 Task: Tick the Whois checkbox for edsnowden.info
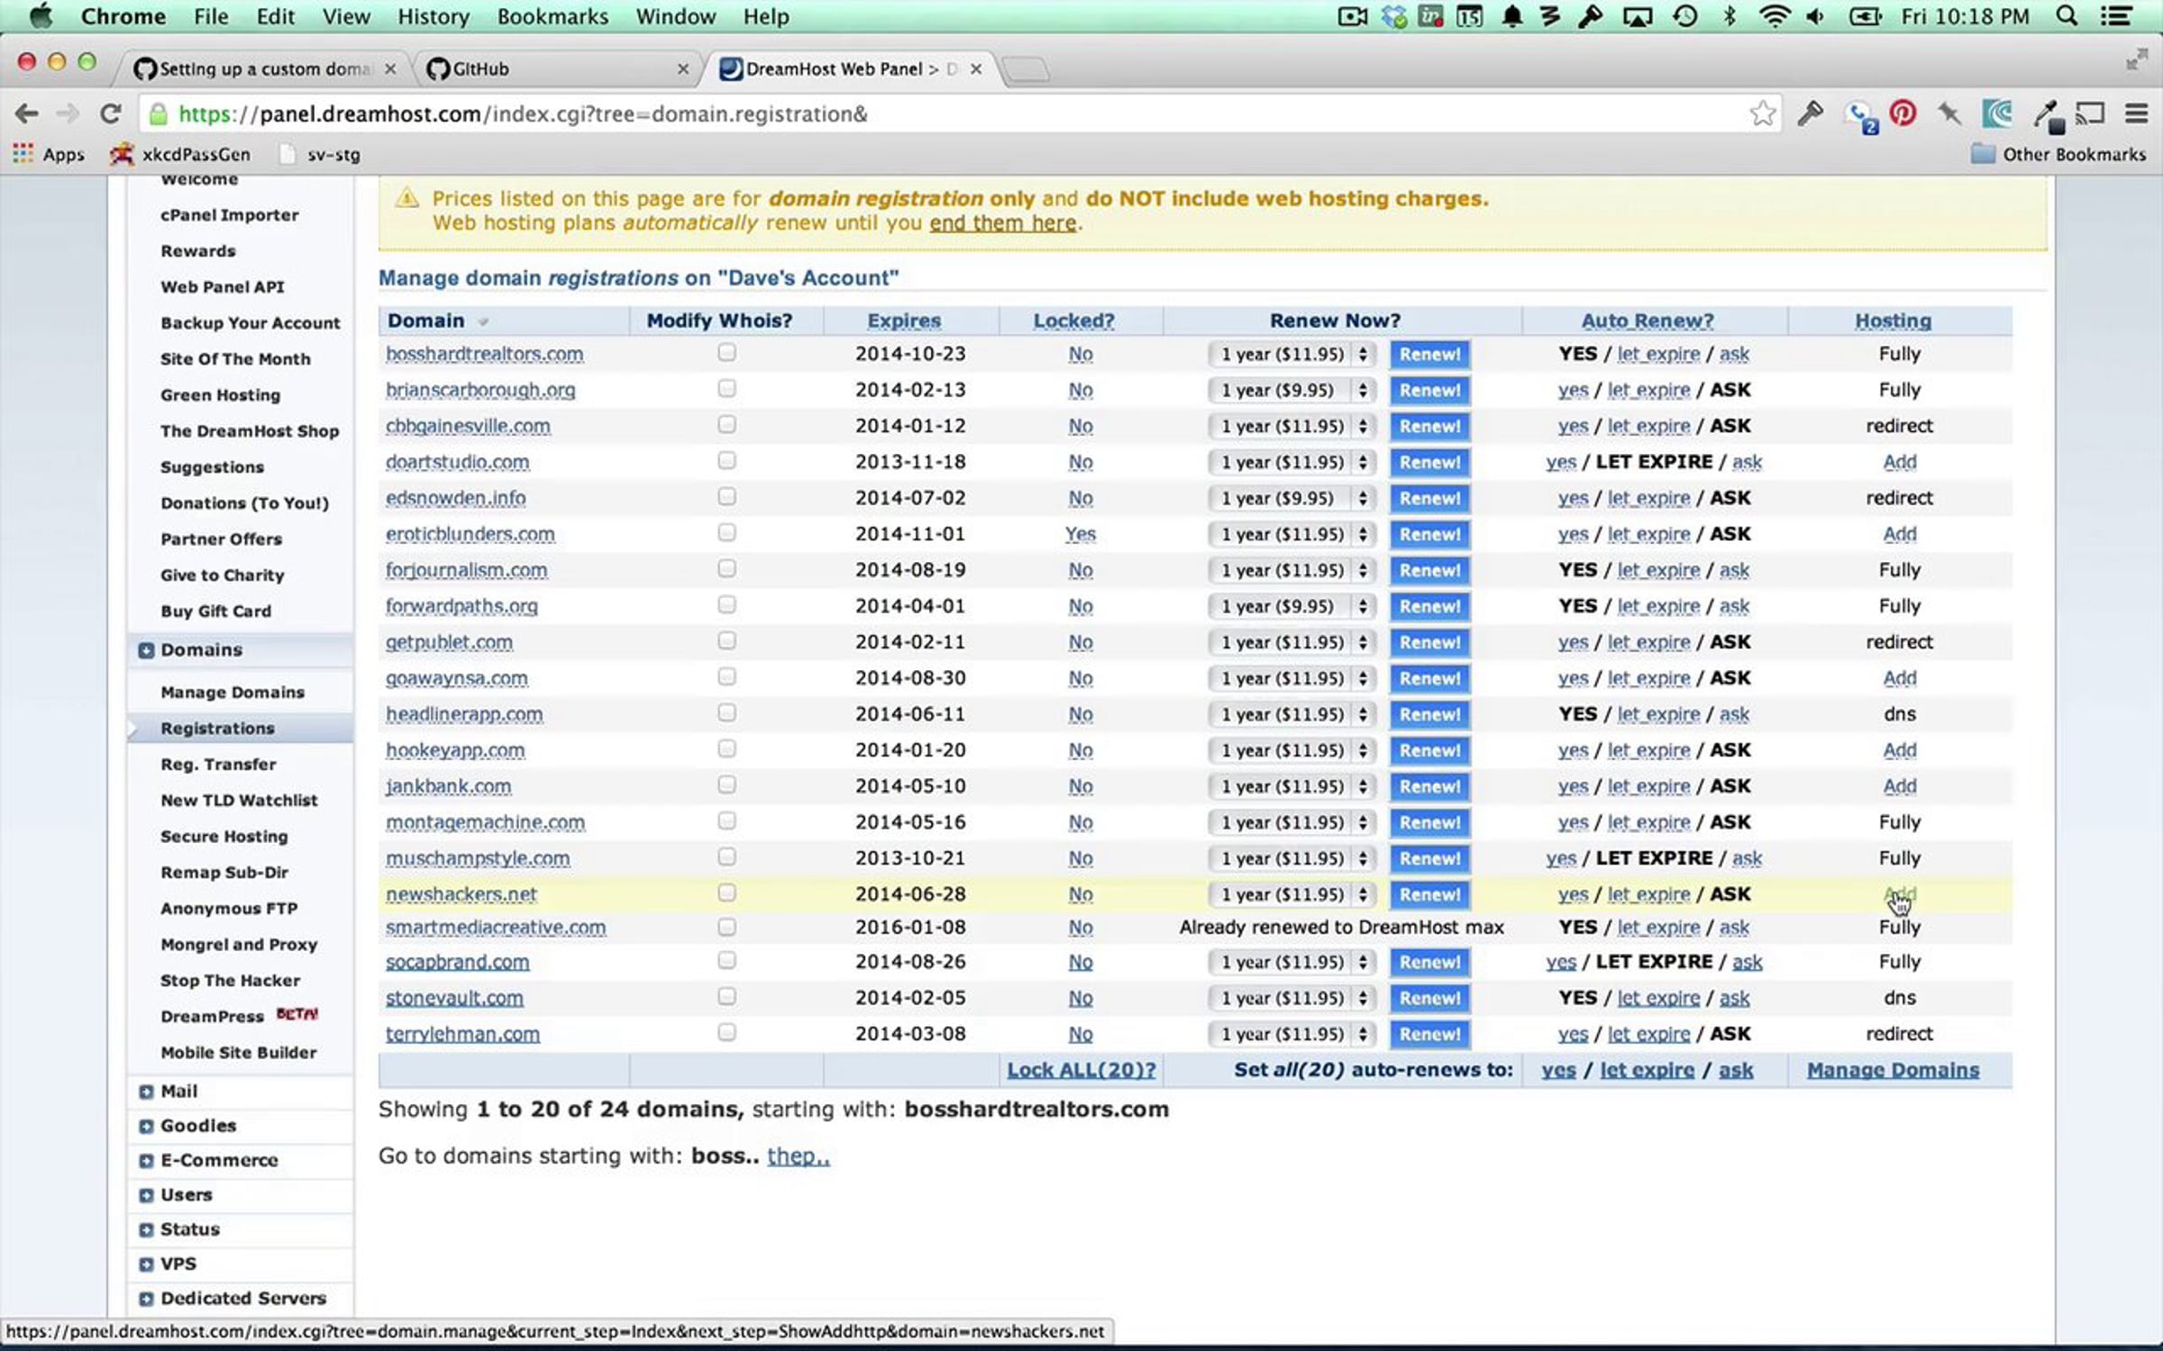click(x=726, y=497)
